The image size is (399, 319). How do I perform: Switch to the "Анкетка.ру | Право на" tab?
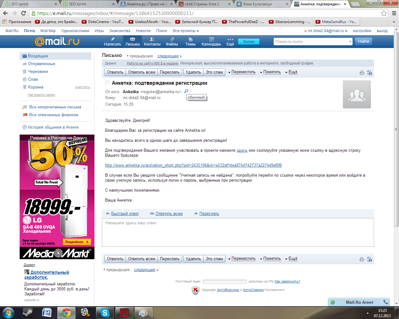coord(147,4)
